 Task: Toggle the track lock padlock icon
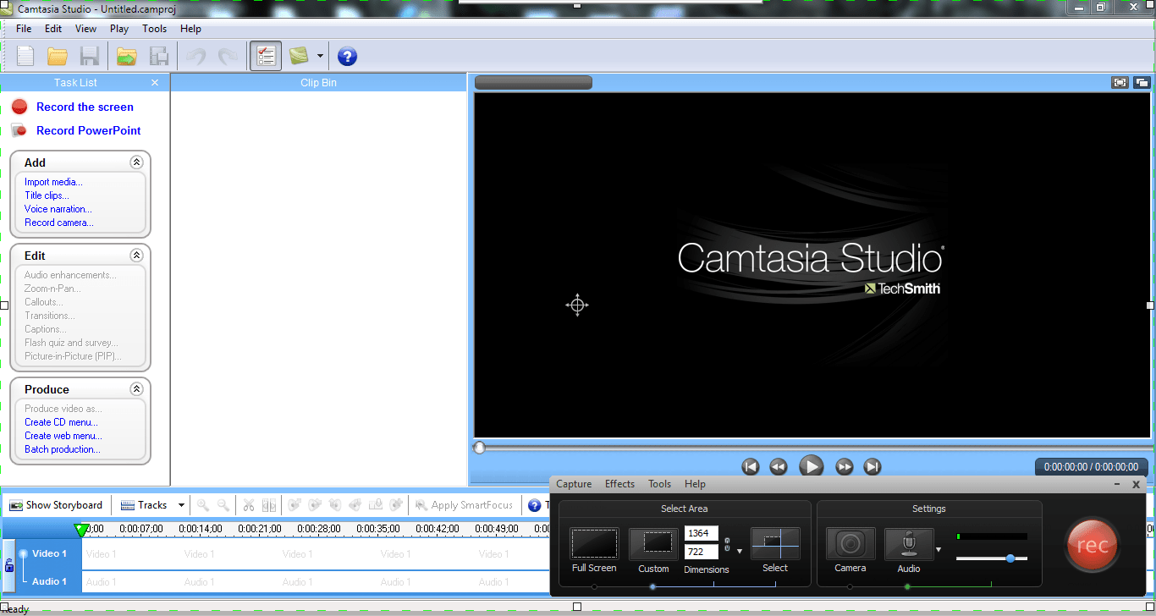click(9, 565)
